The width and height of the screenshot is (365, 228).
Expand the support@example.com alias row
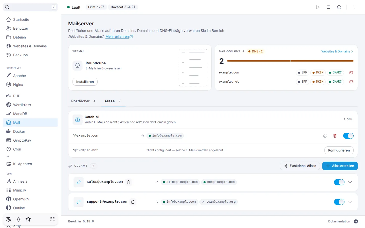point(350,202)
